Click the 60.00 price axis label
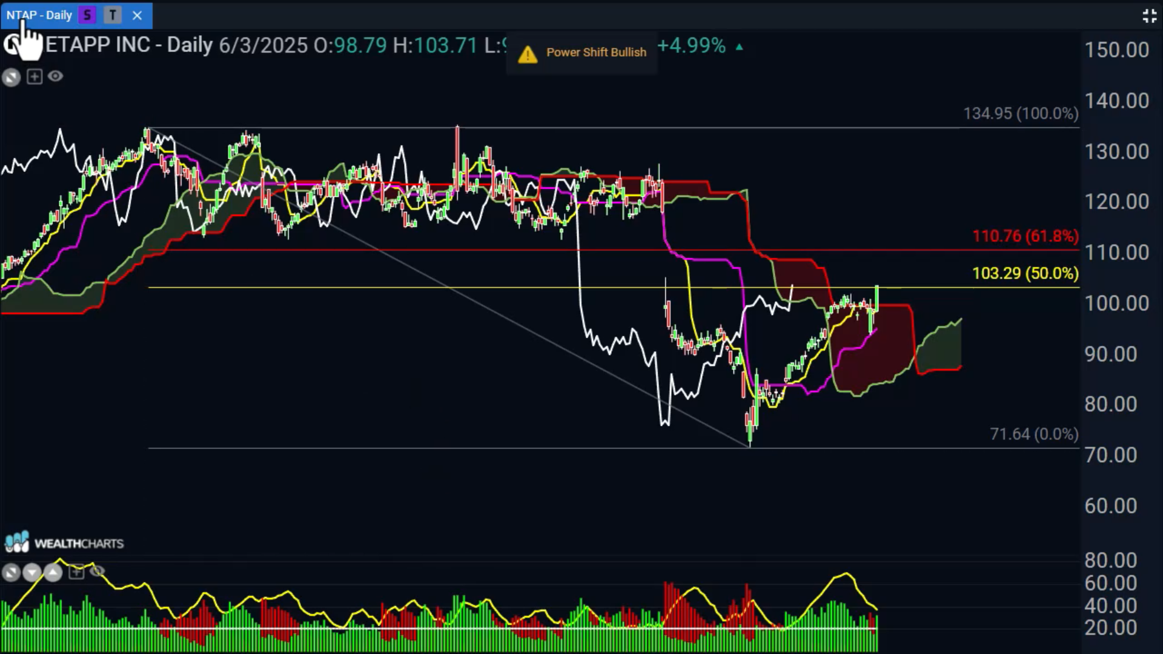 1110,506
